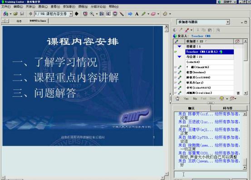
Task: Click the No feedback button
Action: click(195, 99)
